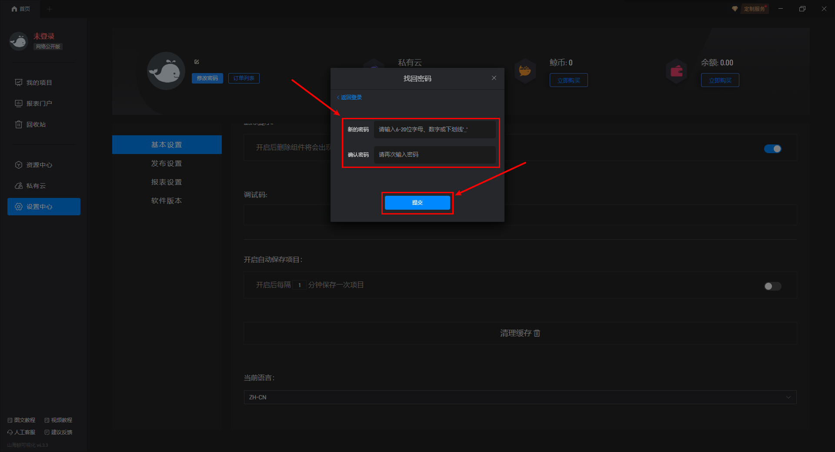This screenshot has height=452, width=835.
Task: Select the 软件版本 tab
Action: point(167,201)
